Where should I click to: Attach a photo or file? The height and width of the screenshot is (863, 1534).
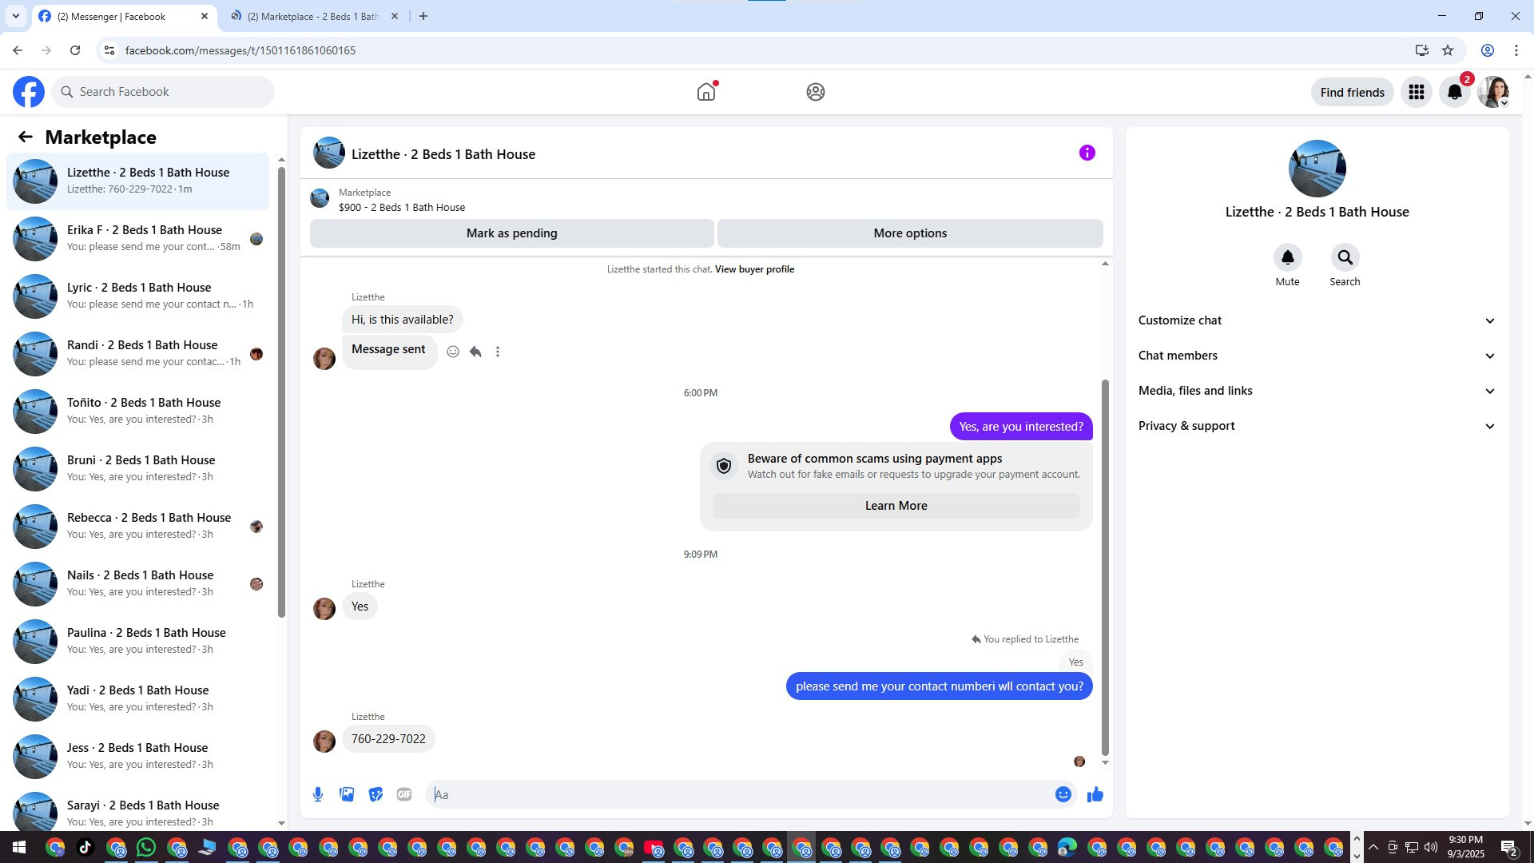point(347,794)
